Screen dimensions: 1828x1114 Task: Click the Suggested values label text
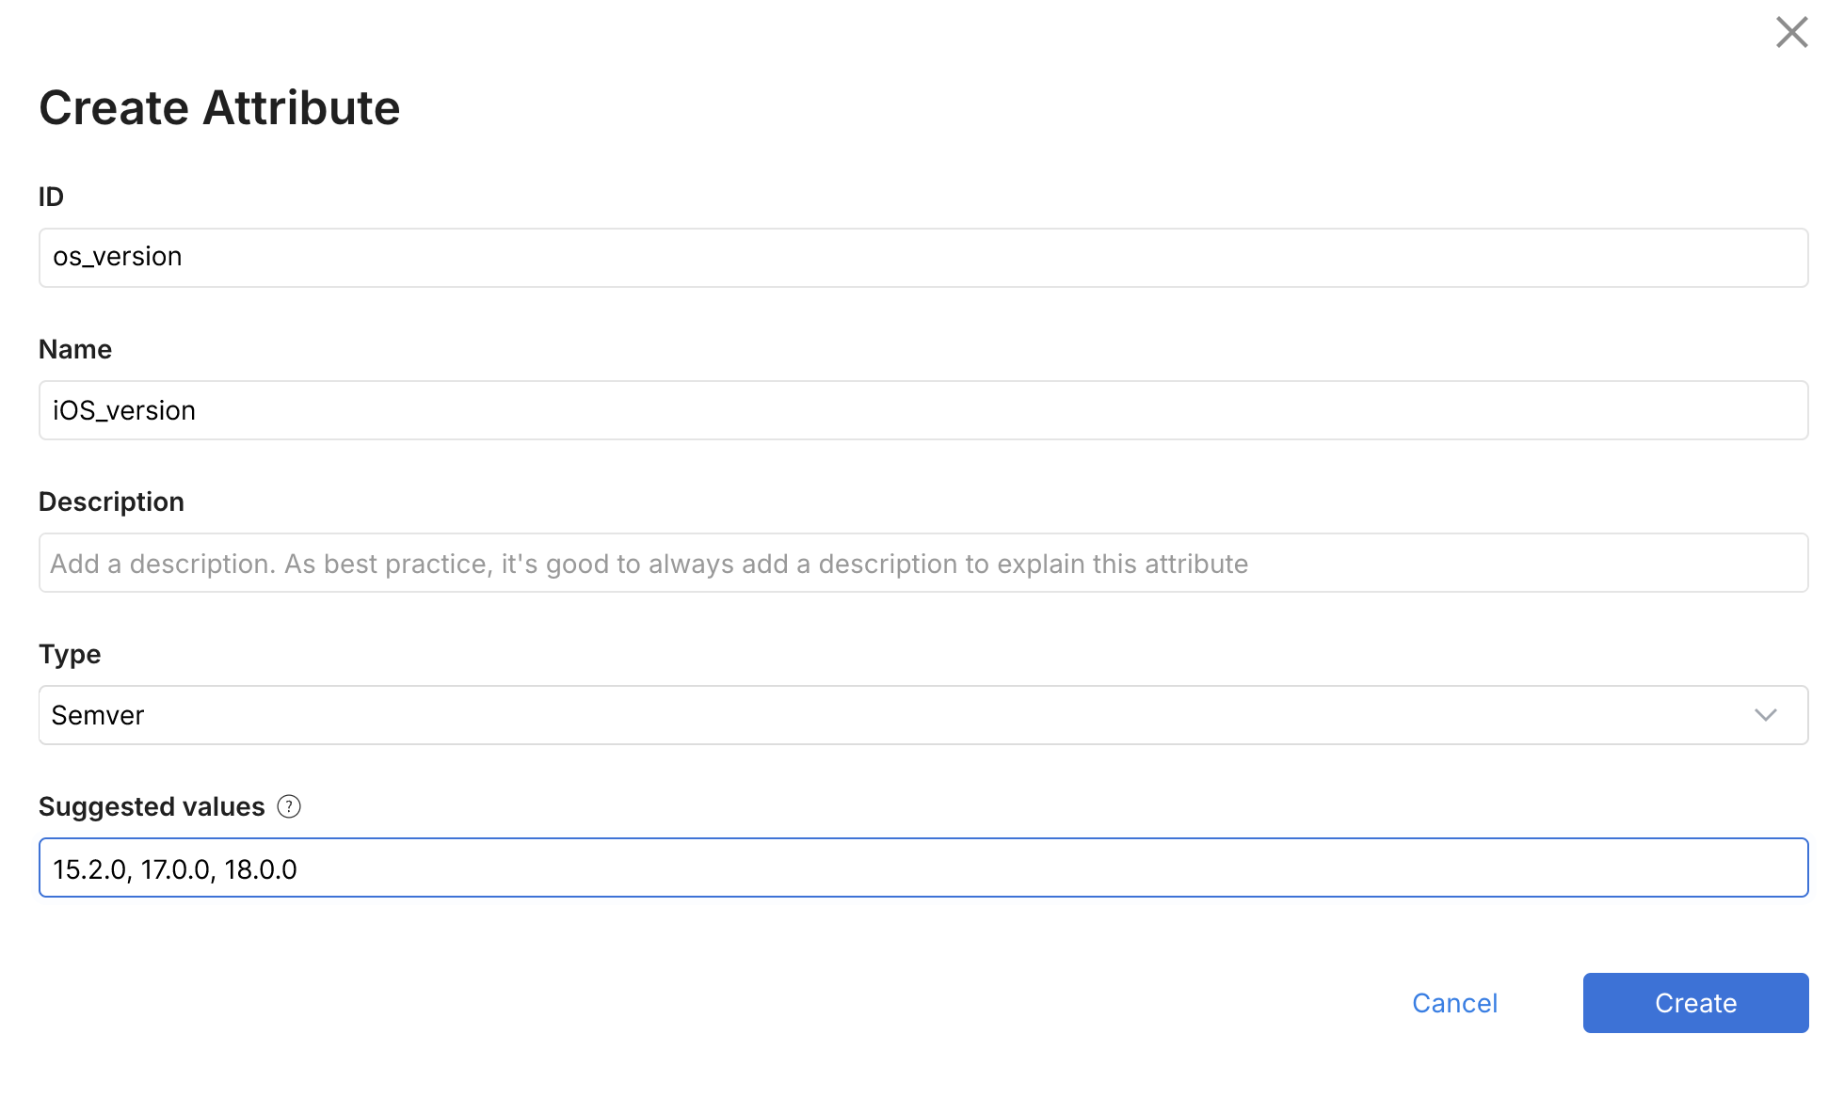click(x=152, y=806)
